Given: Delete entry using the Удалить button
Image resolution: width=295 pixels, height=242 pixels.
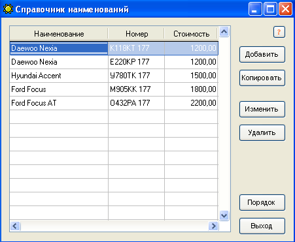Looking at the screenshot, I should point(262,132).
